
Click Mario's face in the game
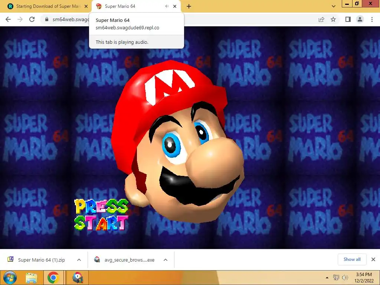click(x=178, y=142)
